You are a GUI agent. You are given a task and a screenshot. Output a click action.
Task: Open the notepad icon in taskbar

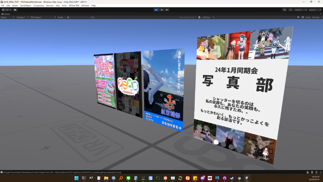pyautogui.click(x=99, y=178)
